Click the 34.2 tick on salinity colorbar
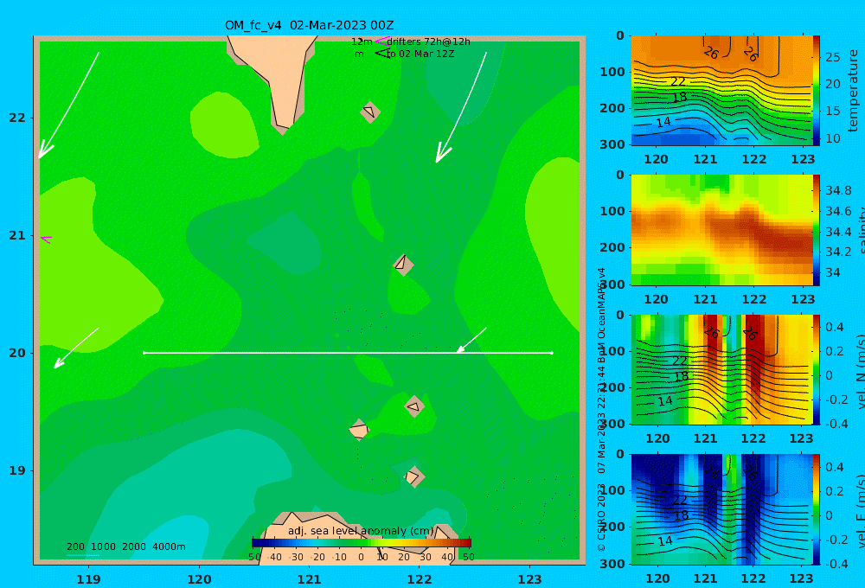This screenshot has height=588, width=865. click(838, 252)
